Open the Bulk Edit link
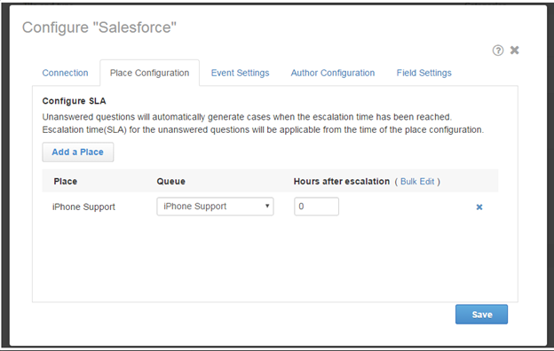 click(417, 182)
